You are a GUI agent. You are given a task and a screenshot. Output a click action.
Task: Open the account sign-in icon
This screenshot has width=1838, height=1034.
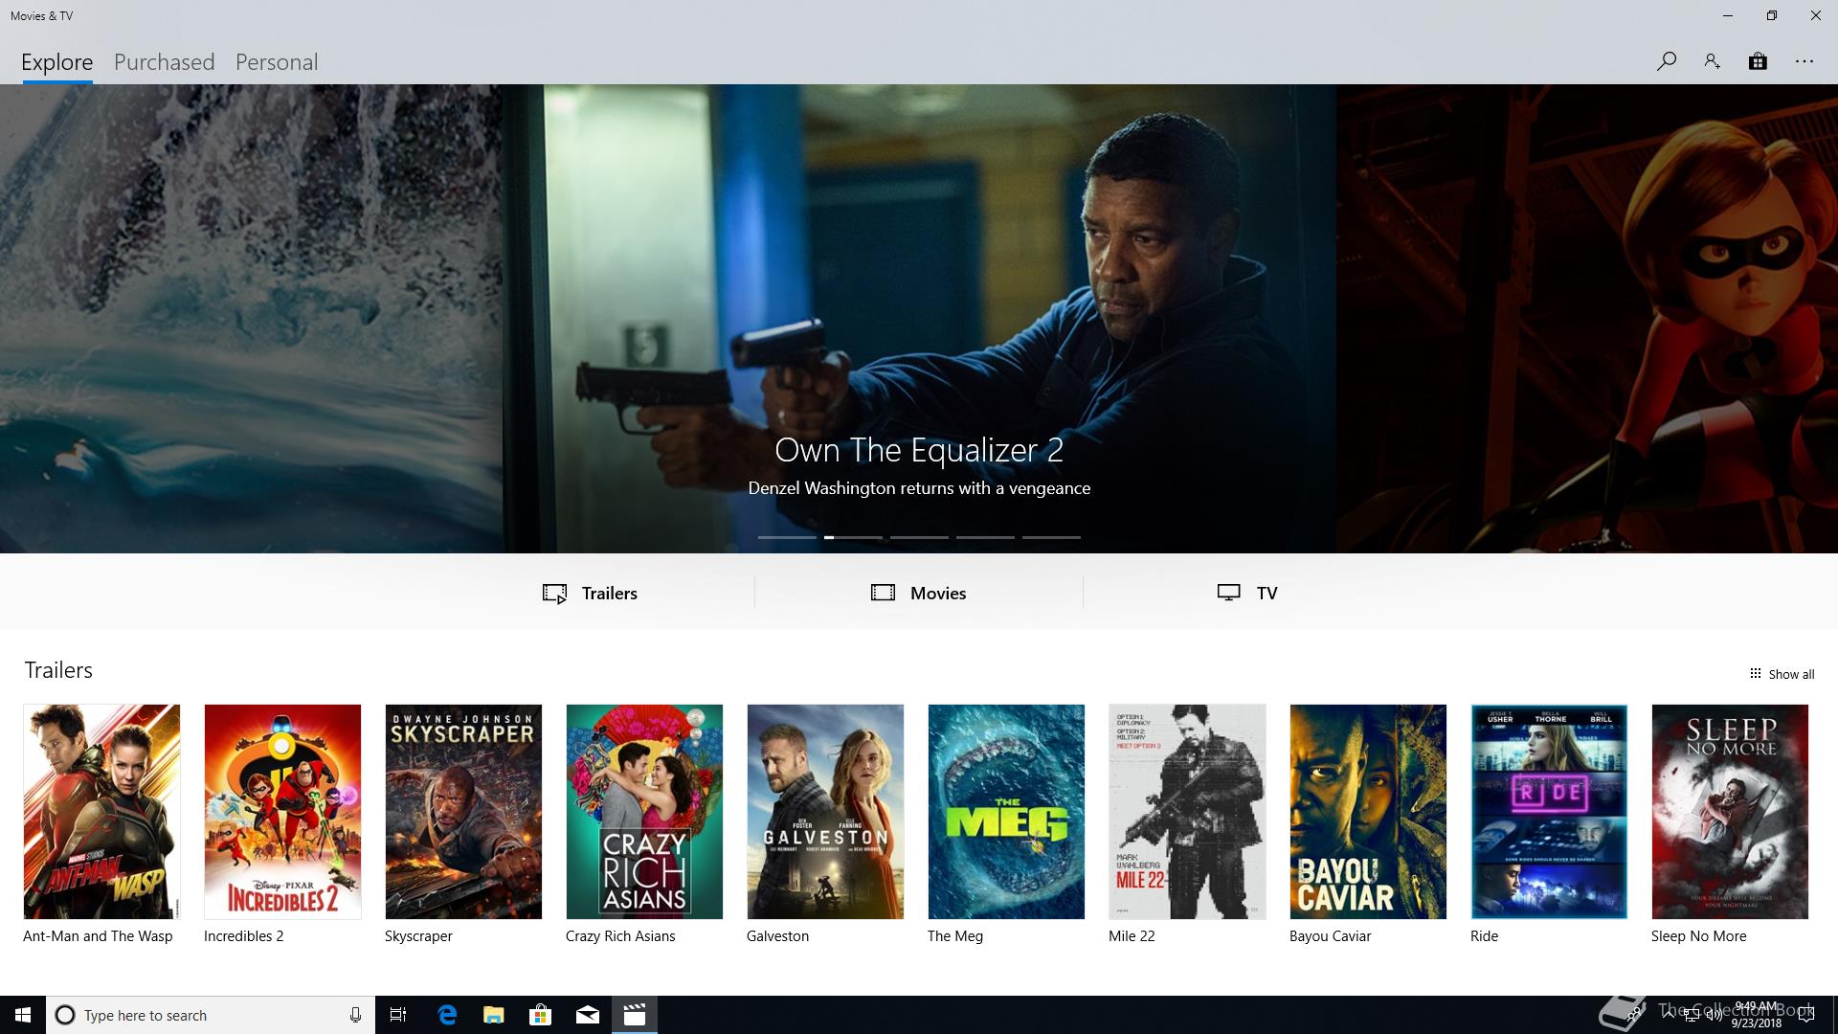pos(1712,61)
